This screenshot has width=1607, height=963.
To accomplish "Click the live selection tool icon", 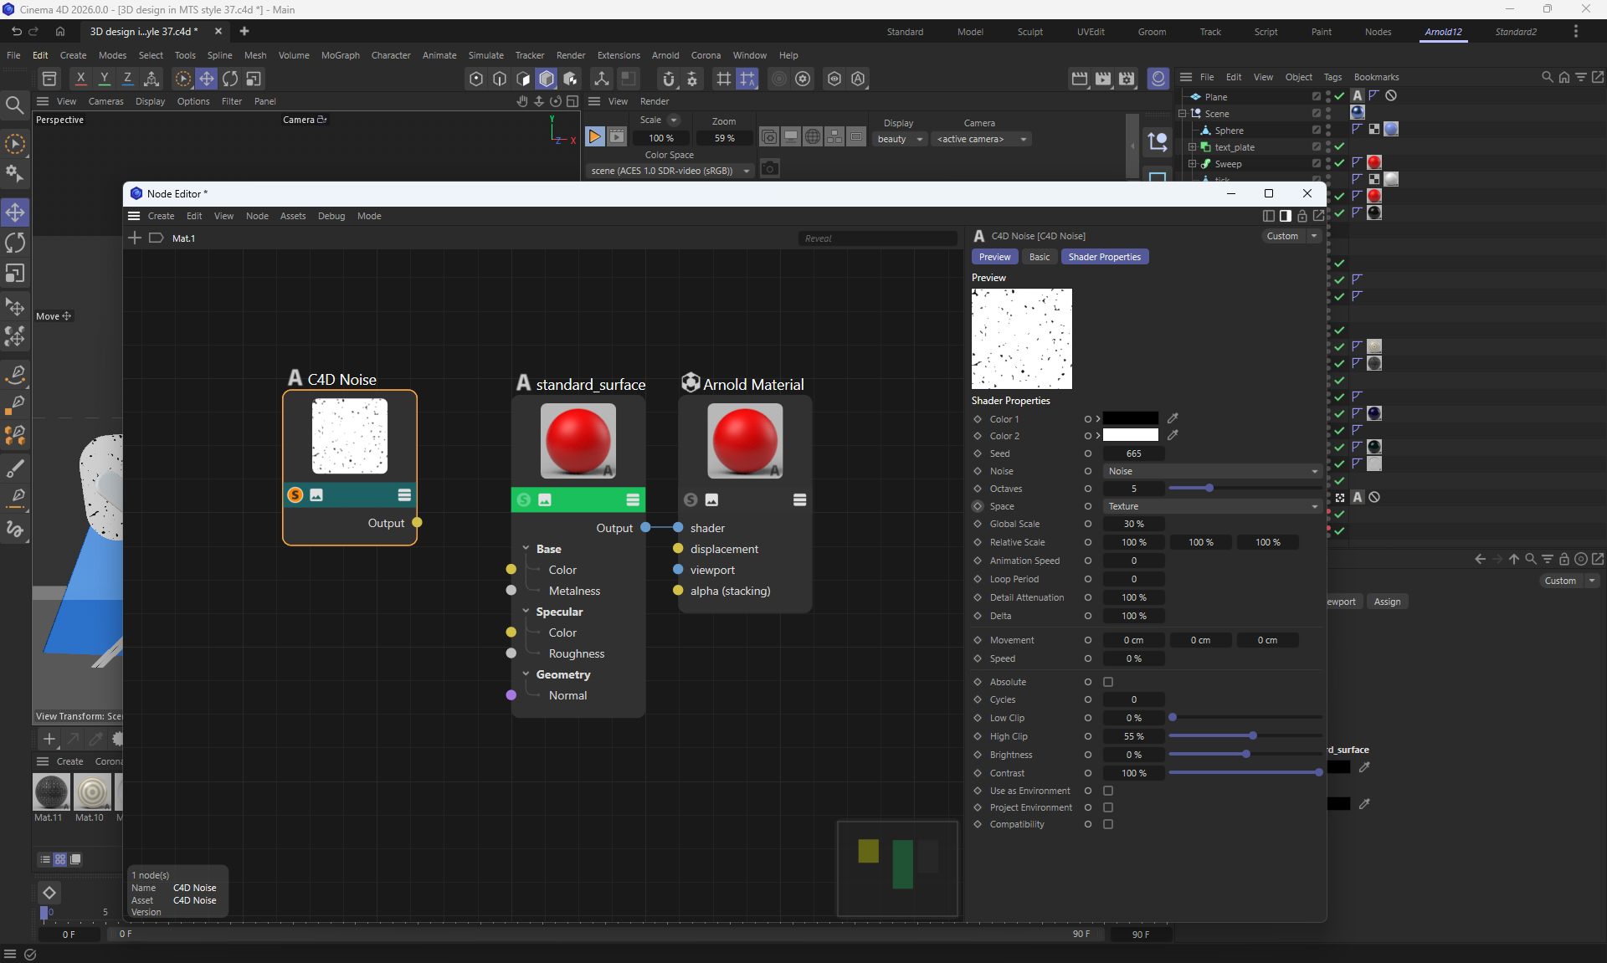I will (15, 144).
